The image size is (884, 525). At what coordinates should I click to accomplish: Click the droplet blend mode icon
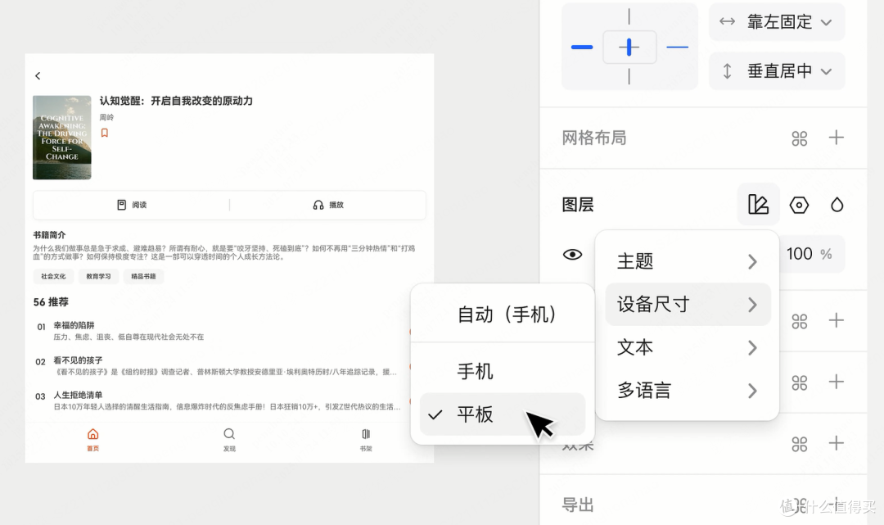(x=837, y=205)
